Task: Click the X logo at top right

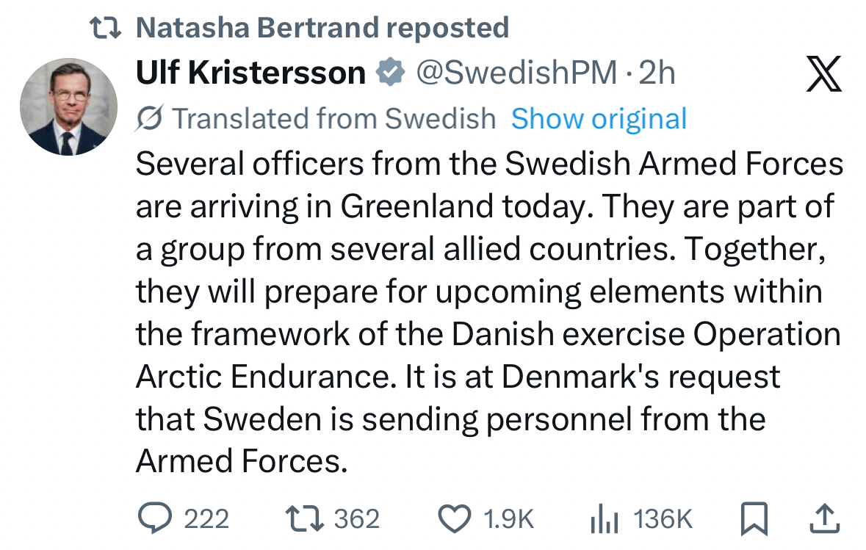Action: pyautogui.click(x=824, y=73)
